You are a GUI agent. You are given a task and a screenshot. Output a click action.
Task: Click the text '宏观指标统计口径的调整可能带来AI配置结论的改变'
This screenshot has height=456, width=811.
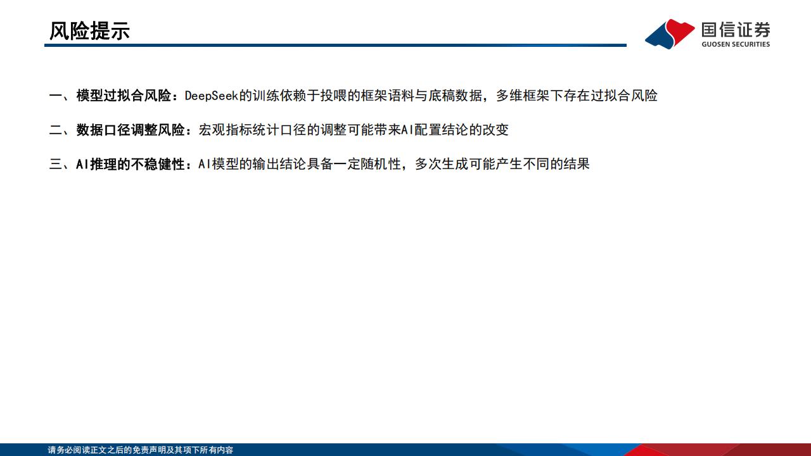[354, 130]
